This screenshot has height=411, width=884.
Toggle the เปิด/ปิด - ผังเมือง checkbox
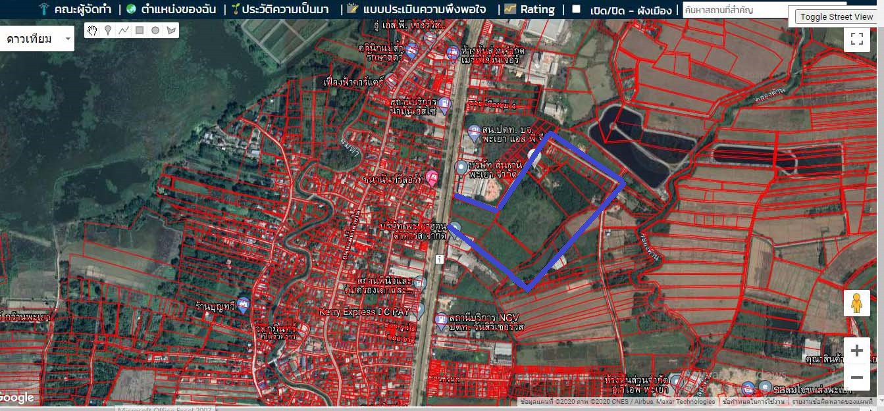pyautogui.click(x=577, y=9)
